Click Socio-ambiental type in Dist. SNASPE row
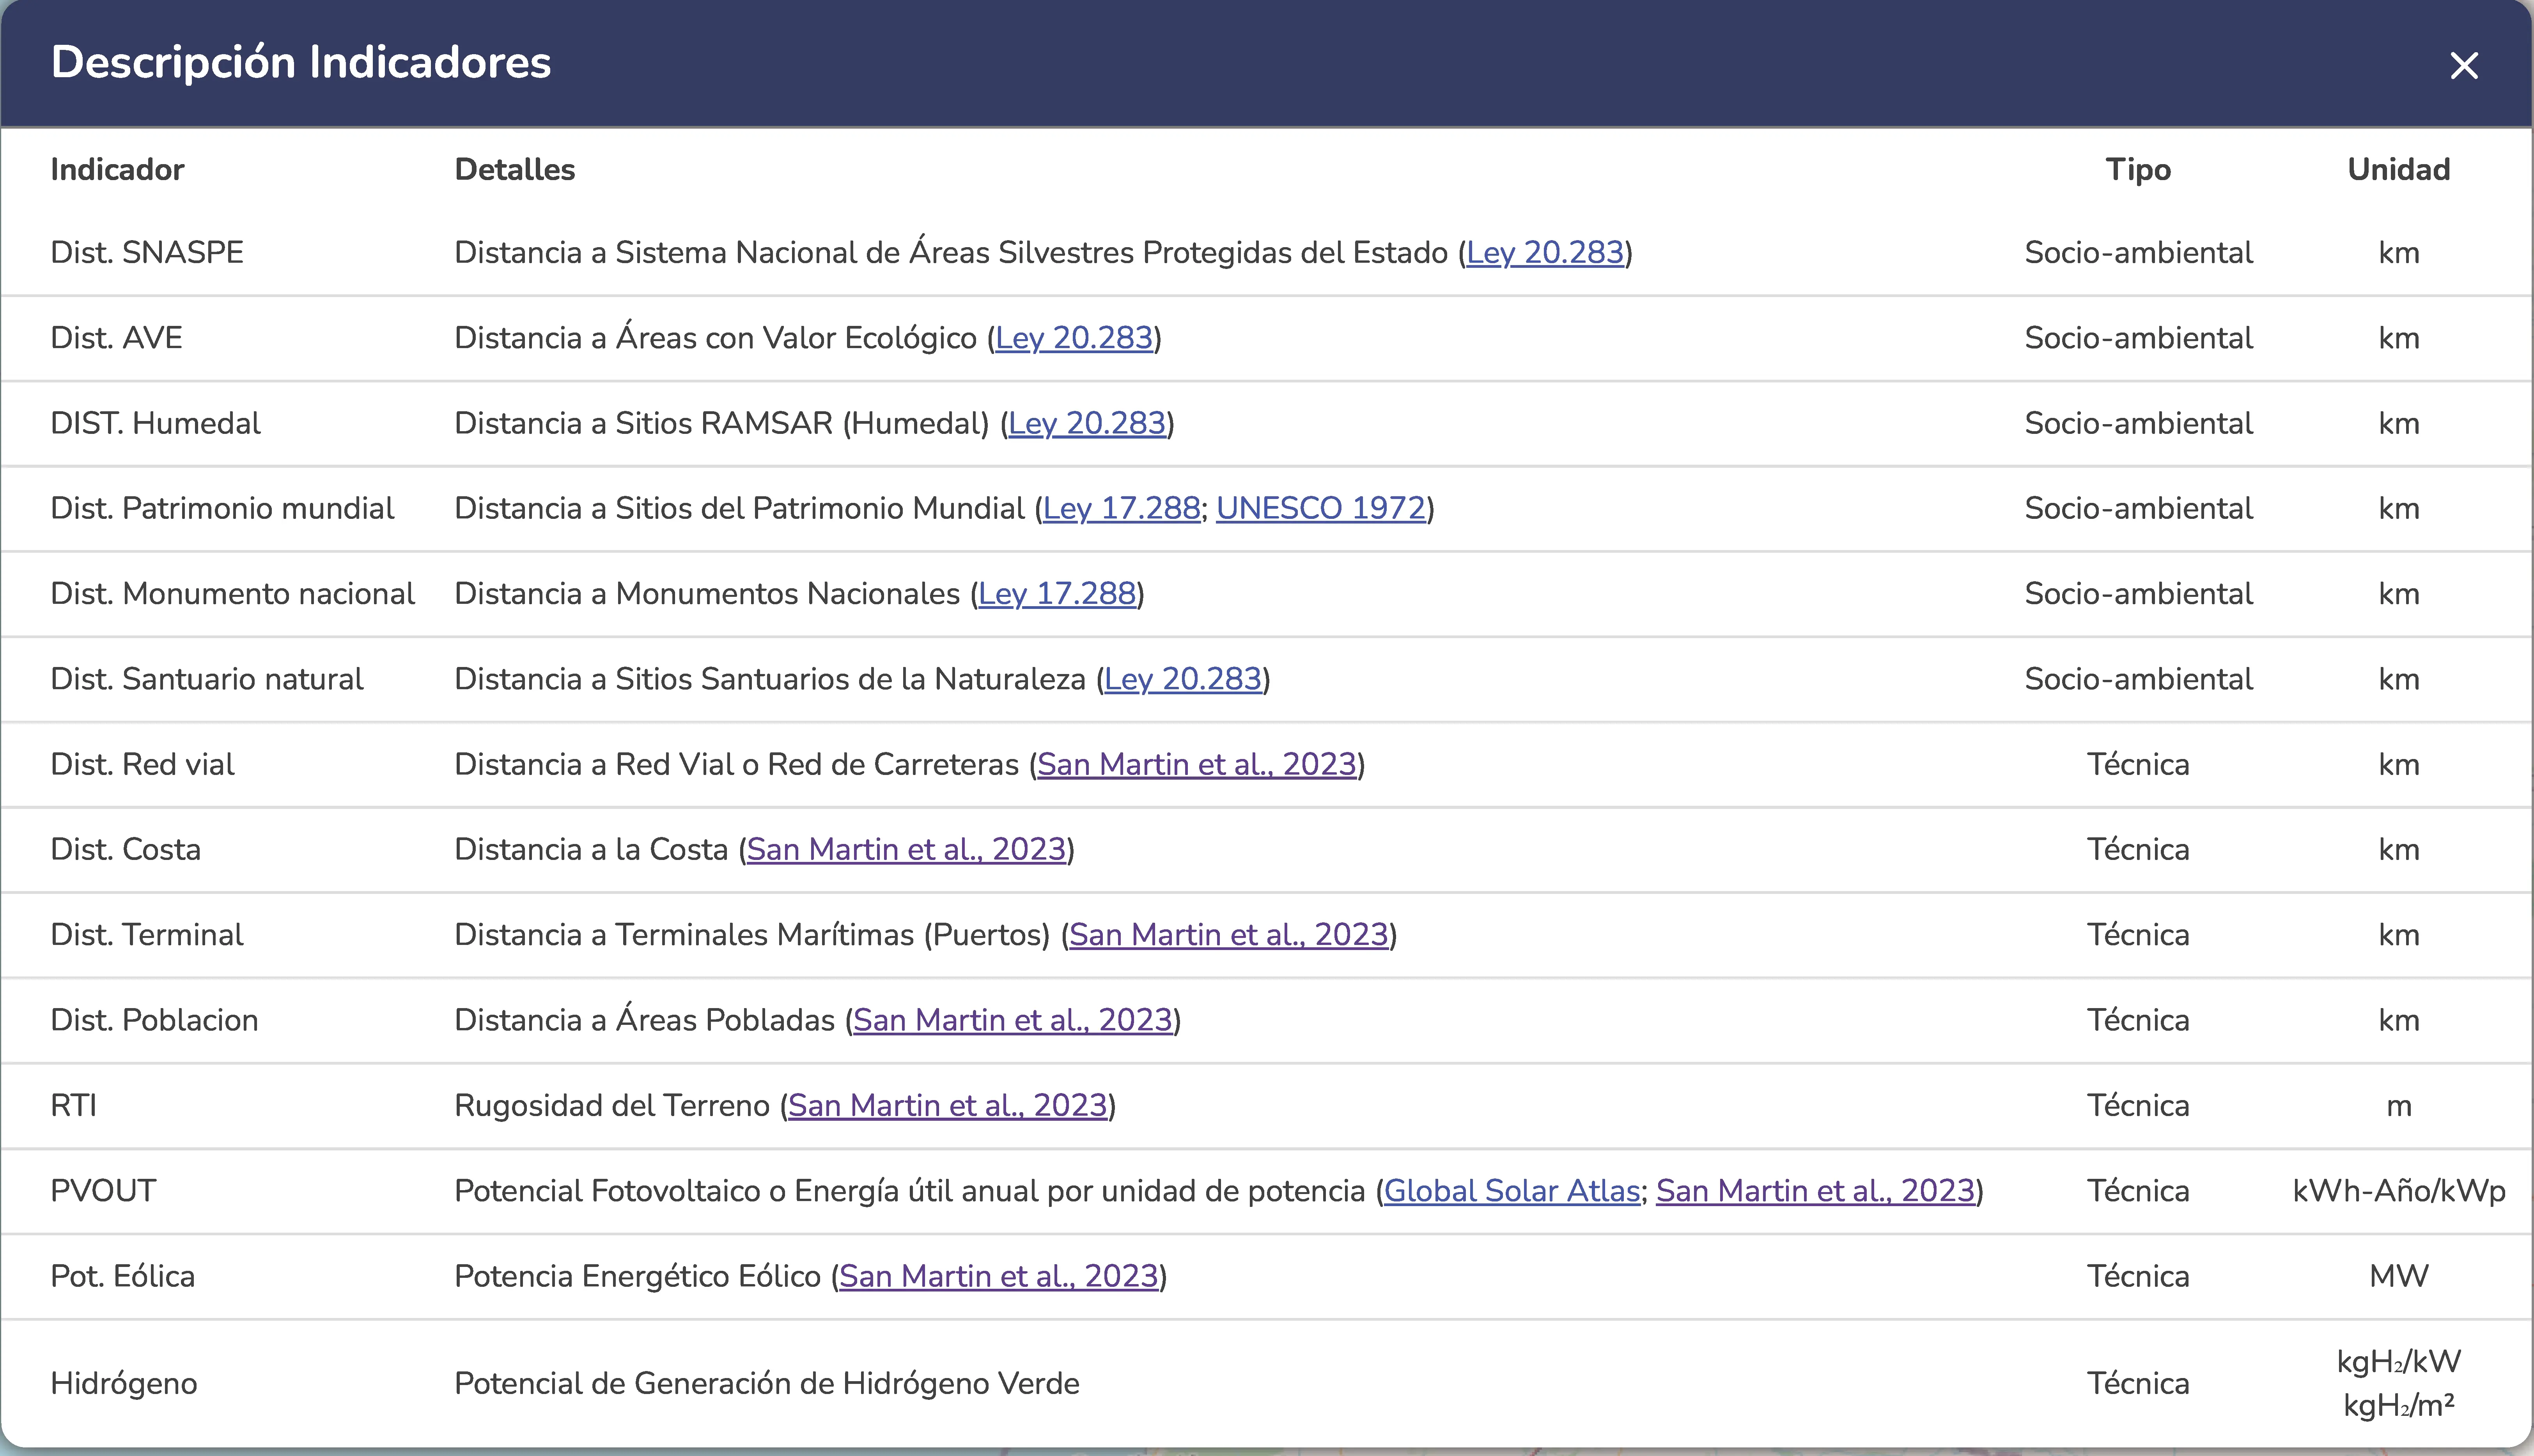Viewport: 2534px width, 1456px height. point(2139,253)
